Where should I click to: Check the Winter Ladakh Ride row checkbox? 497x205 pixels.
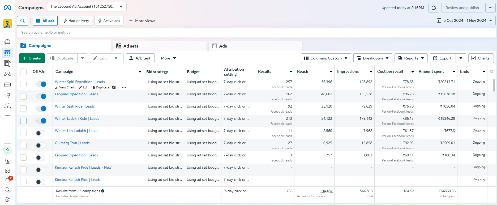click(23, 121)
